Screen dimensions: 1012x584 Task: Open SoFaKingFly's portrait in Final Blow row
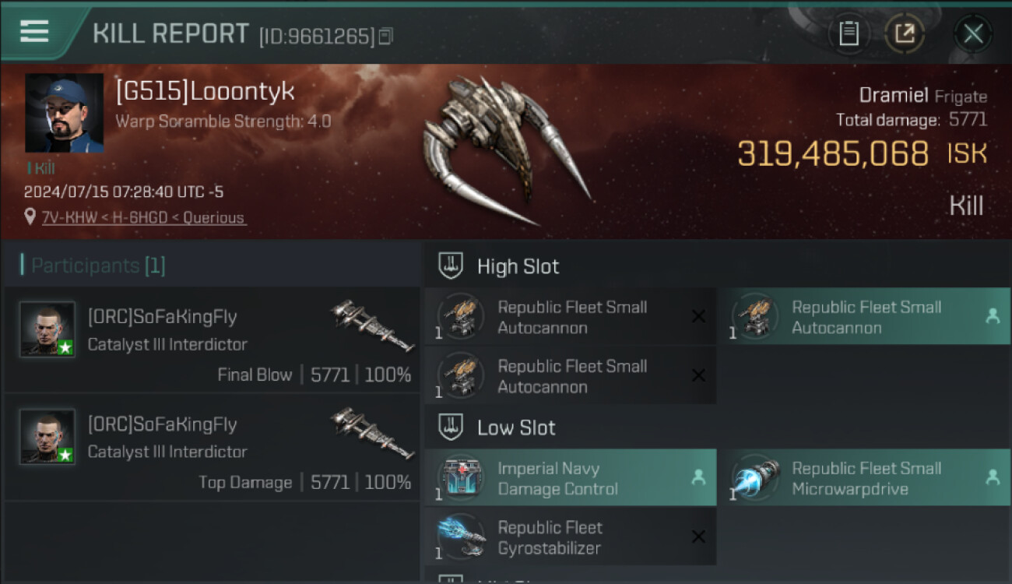[x=47, y=329]
